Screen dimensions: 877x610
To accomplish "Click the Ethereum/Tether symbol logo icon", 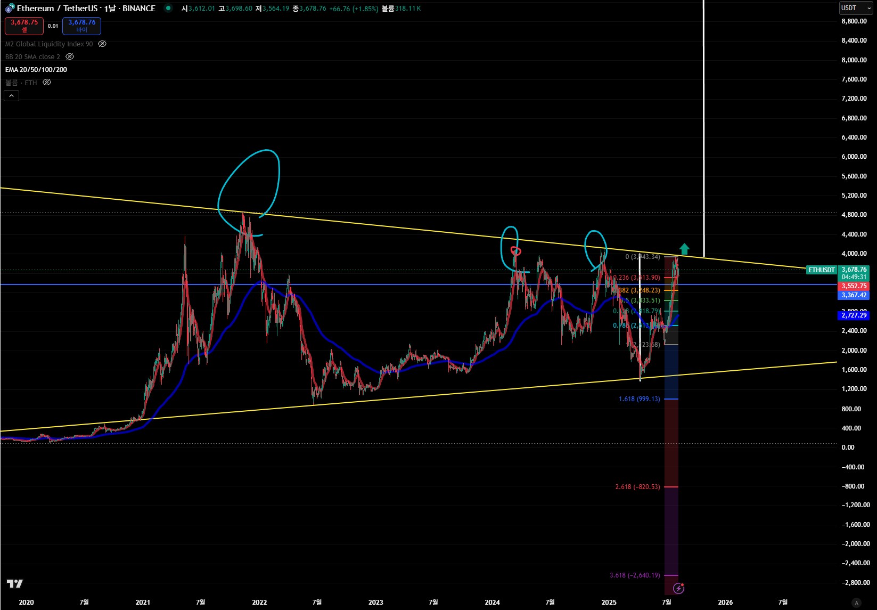I will tap(10, 8).
